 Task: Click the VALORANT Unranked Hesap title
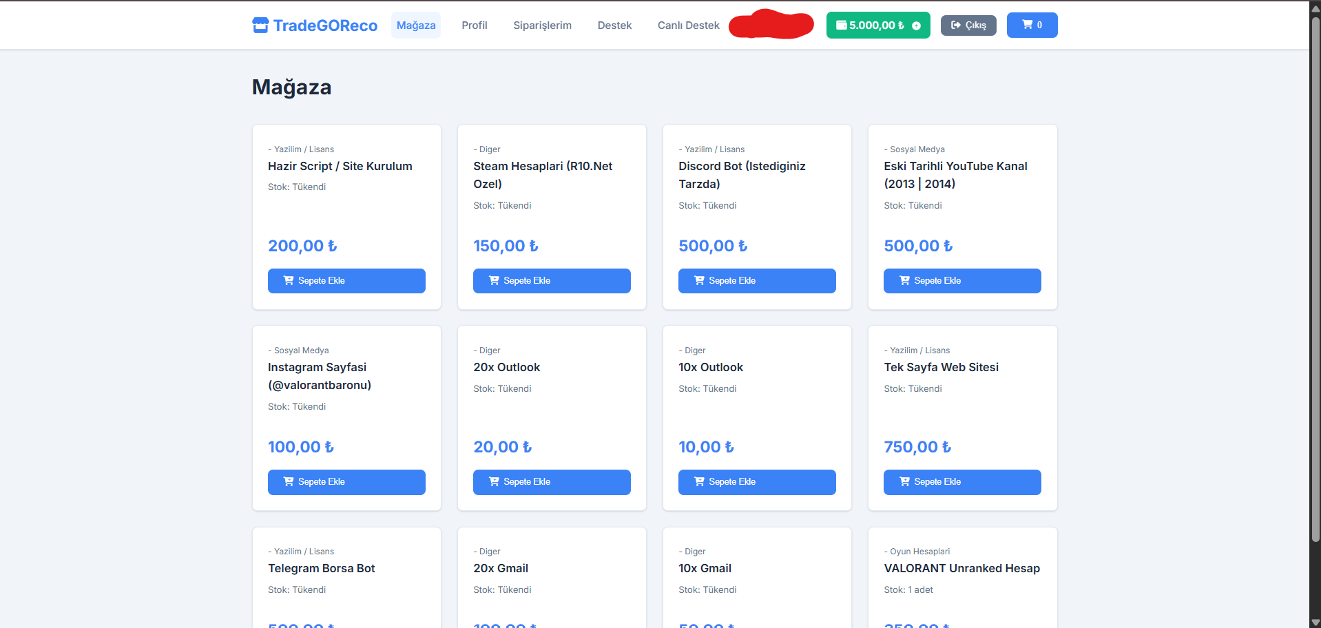[x=961, y=568]
